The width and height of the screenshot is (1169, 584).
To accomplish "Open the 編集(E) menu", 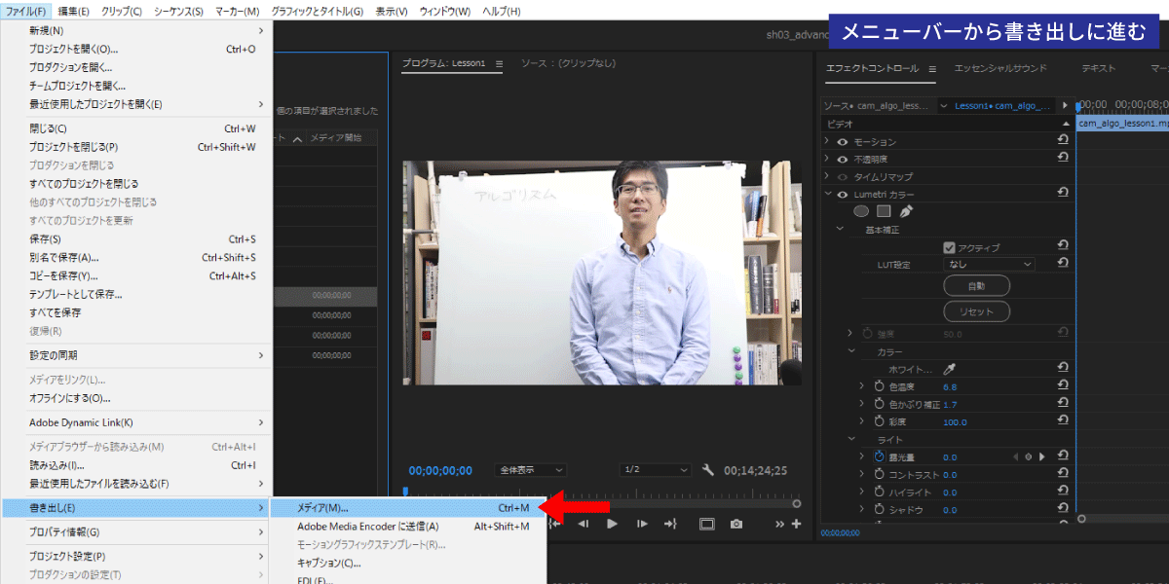I will 73,11.
